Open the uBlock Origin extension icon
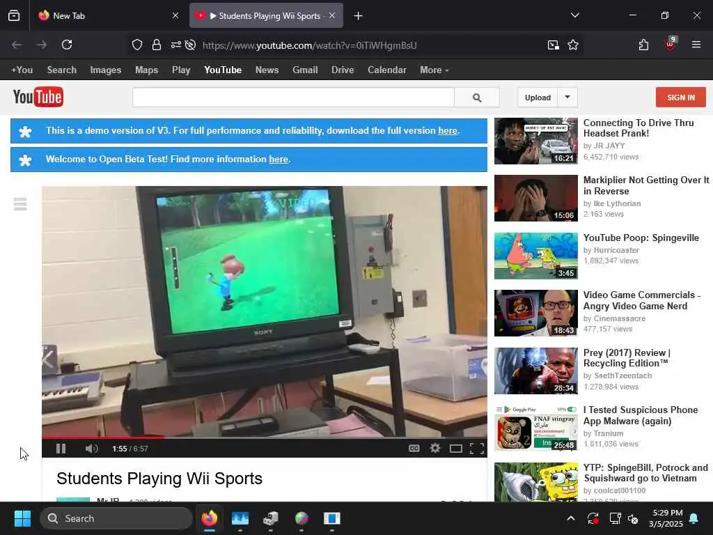Viewport: 713px width, 535px height. (x=670, y=44)
